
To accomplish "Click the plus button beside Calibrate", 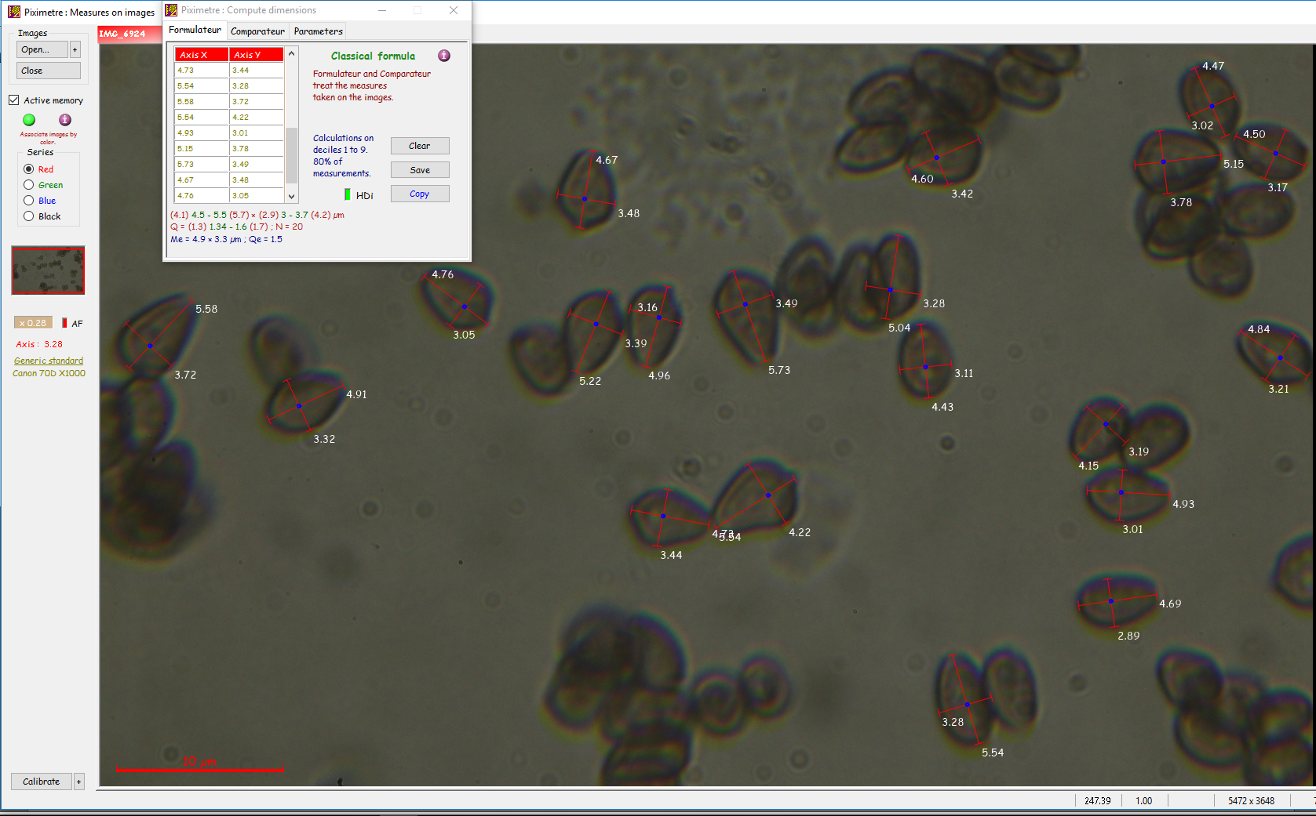I will (78, 782).
